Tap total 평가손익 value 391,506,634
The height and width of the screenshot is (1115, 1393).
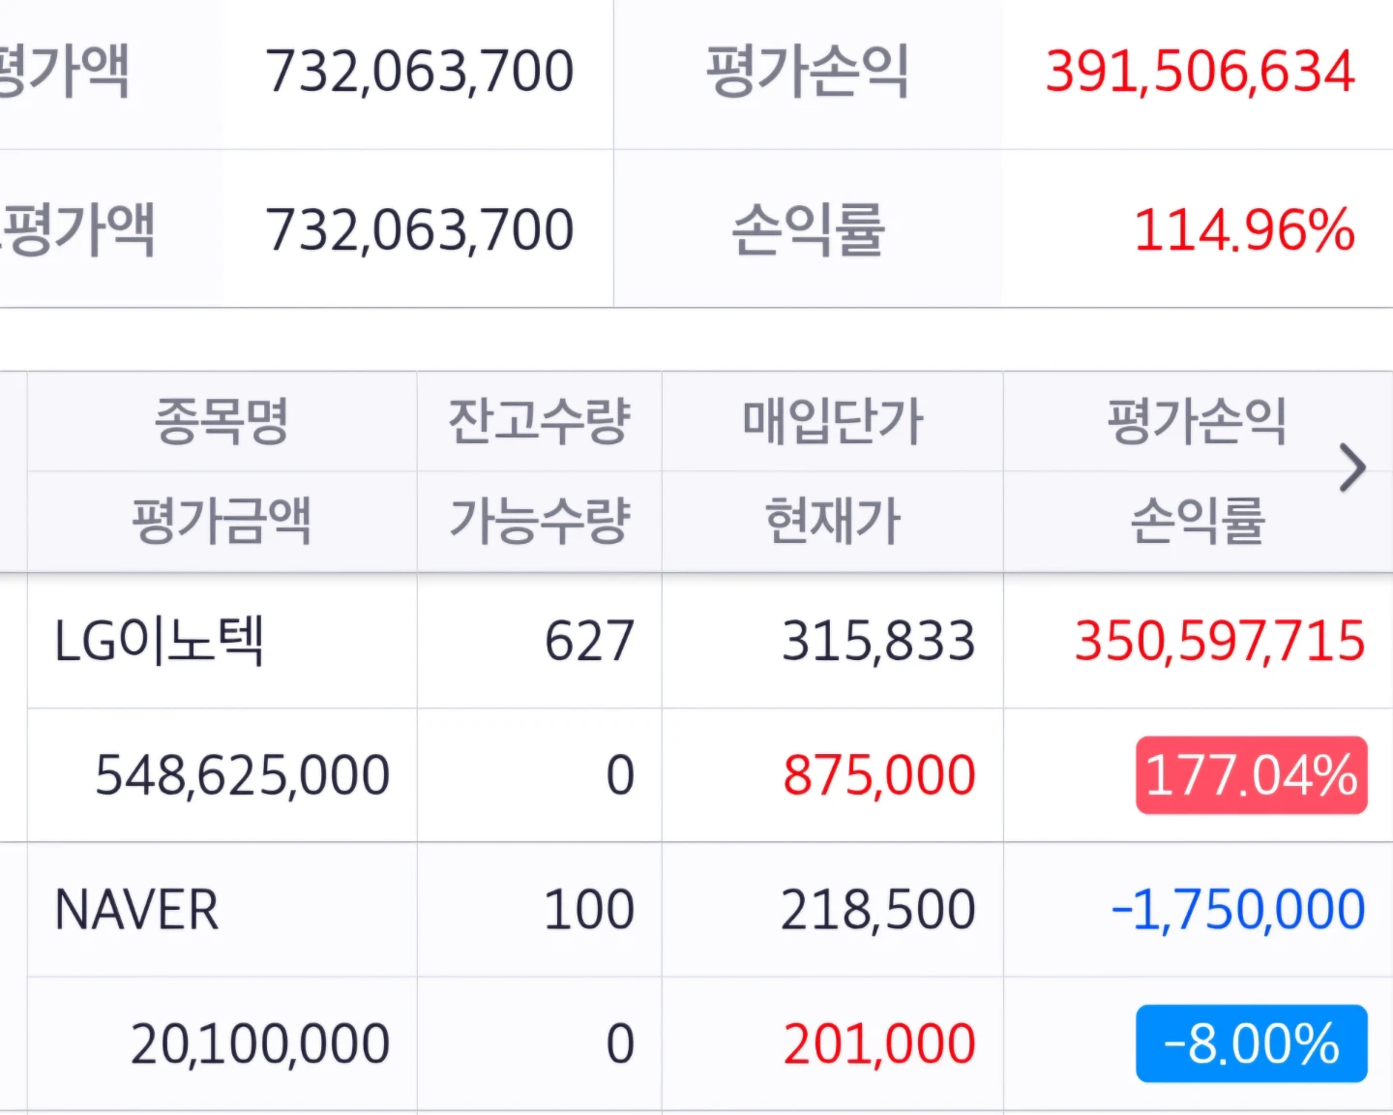point(1200,72)
